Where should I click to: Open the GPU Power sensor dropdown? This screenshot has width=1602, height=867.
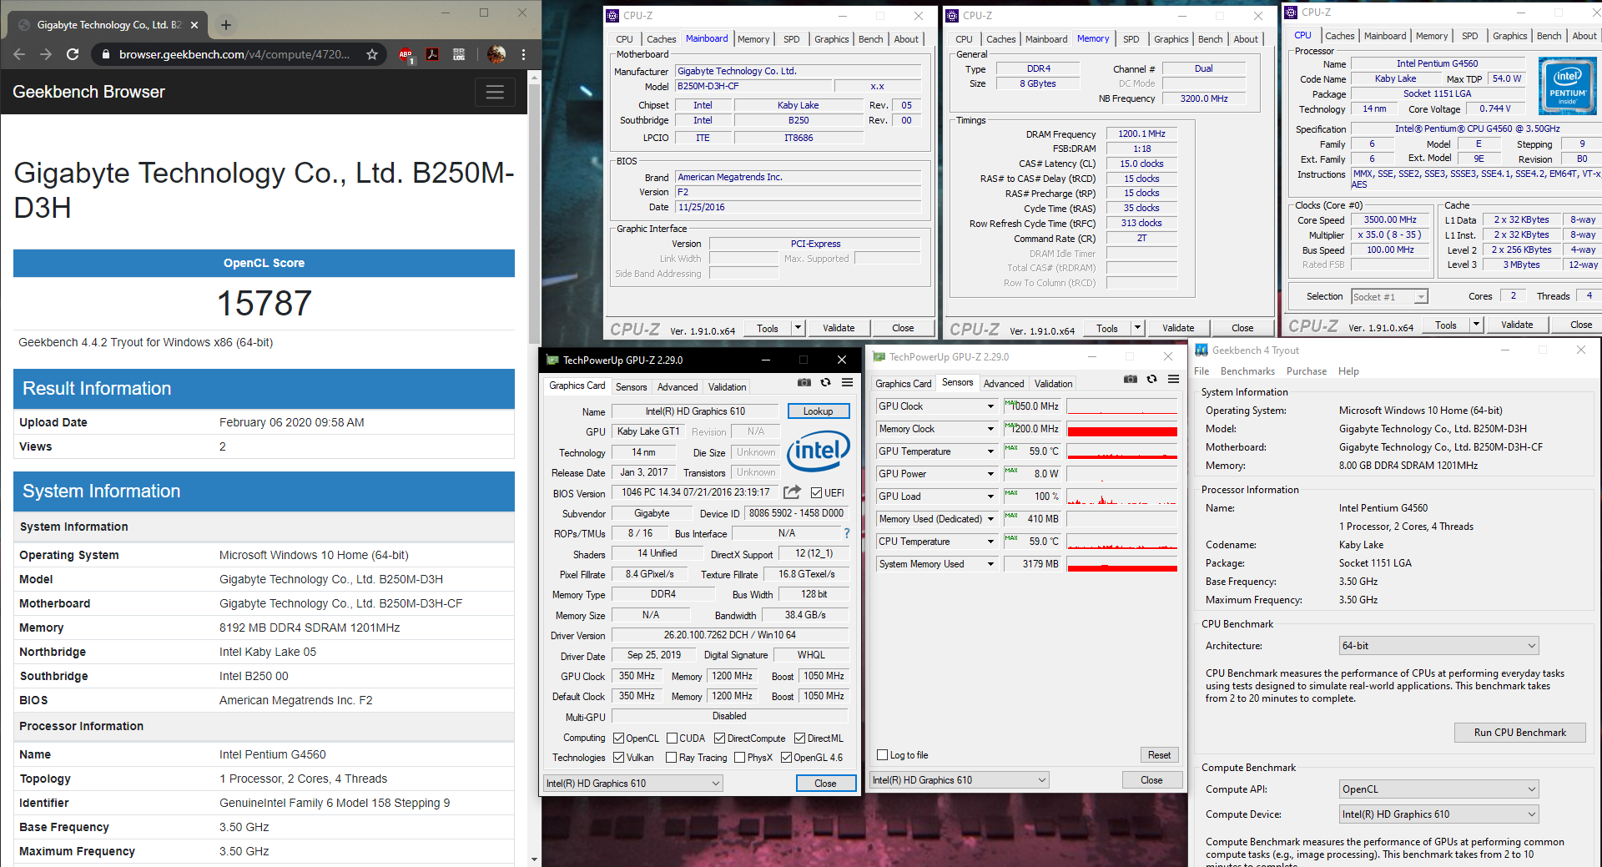(990, 474)
